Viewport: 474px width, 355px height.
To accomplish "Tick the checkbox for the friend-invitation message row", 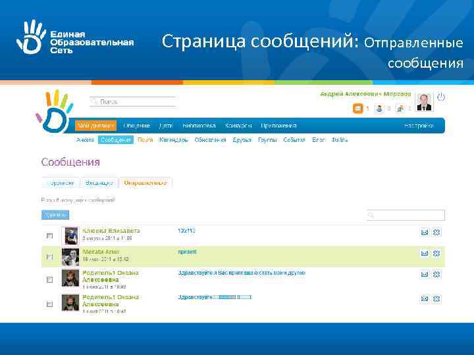I will tap(49, 279).
